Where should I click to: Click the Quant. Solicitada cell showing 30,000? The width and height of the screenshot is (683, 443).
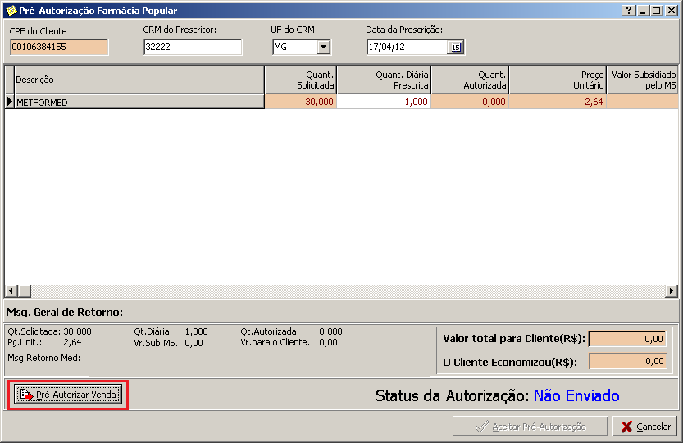click(x=301, y=102)
